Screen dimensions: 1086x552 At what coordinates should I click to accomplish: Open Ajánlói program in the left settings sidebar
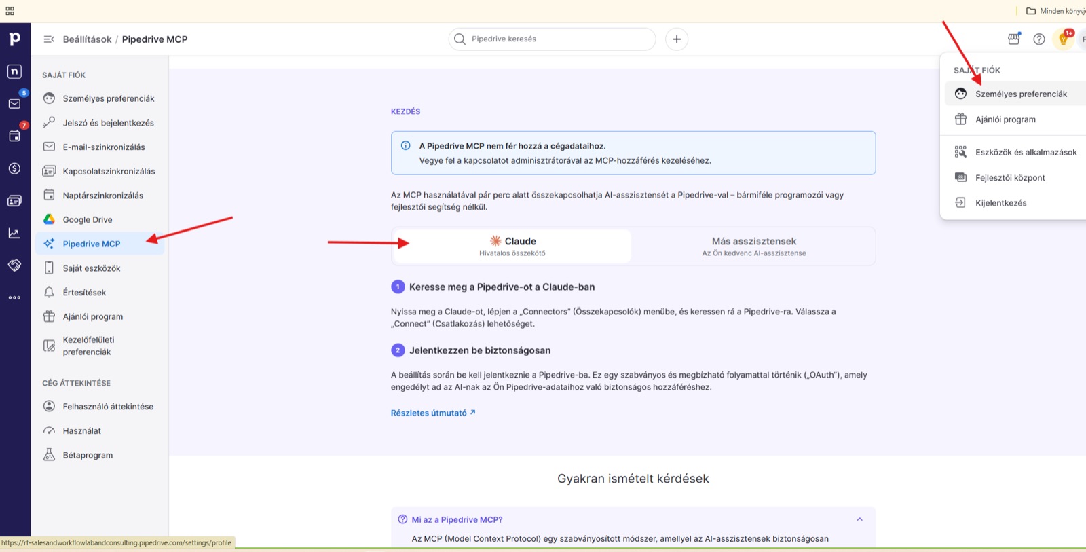point(100,316)
